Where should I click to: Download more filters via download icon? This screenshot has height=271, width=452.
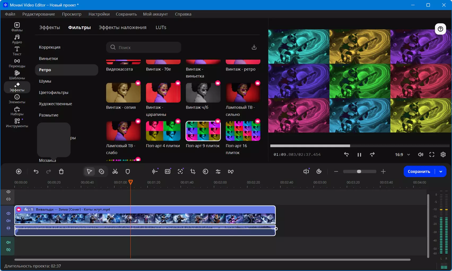[254, 47]
